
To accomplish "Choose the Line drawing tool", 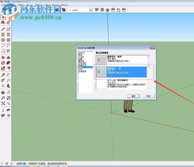I will tap(3, 29).
